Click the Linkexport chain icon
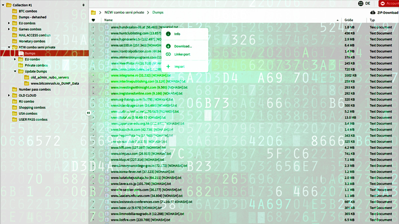Screen dimensions: 399x224 click(x=168, y=54)
